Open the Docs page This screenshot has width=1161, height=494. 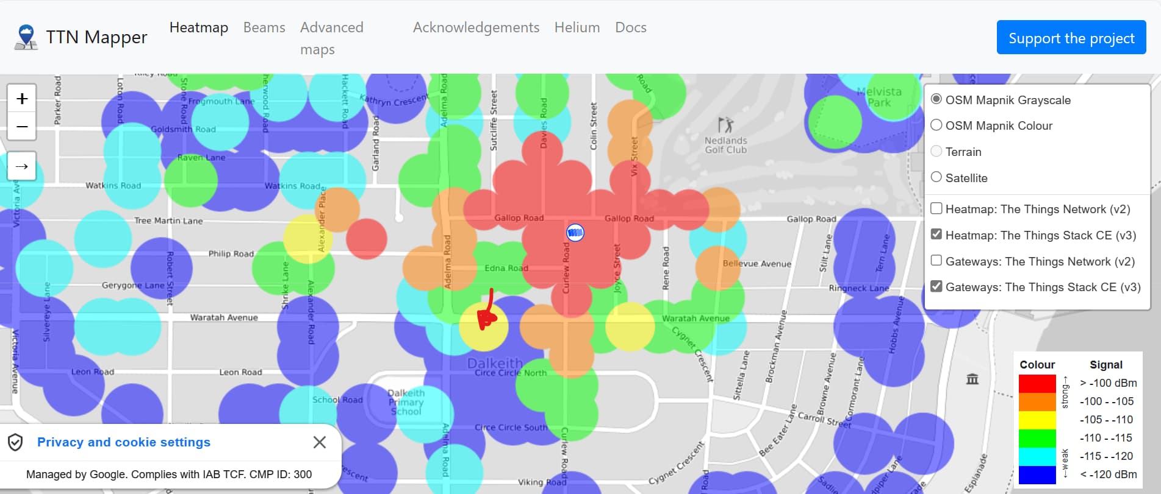(631, 27)
